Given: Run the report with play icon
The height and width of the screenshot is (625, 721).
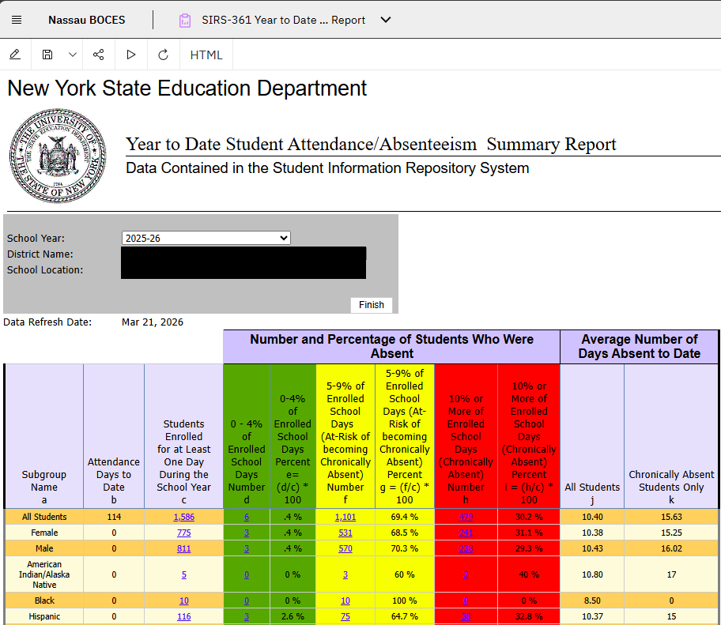Looking at the screenshot, I should click(x=131, y=55).
